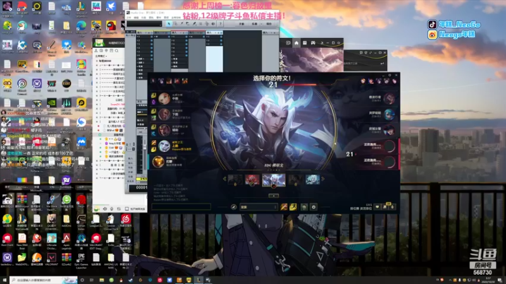
Task: Show previous skins with left arrow
Action: pos(225,179)
